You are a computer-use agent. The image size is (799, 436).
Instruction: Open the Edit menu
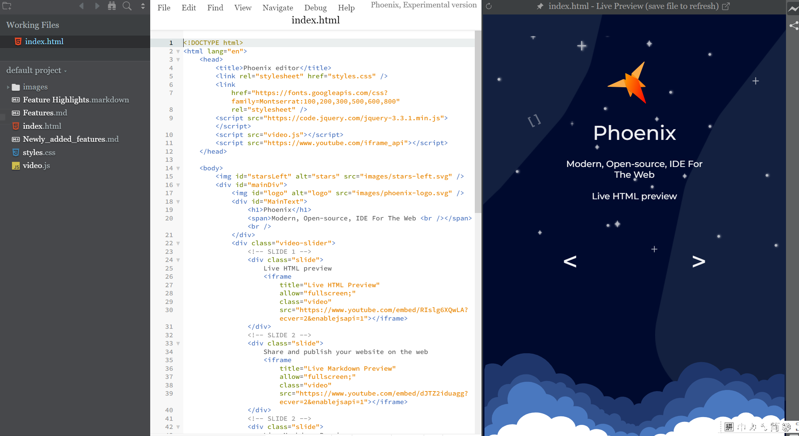[189, 7]
